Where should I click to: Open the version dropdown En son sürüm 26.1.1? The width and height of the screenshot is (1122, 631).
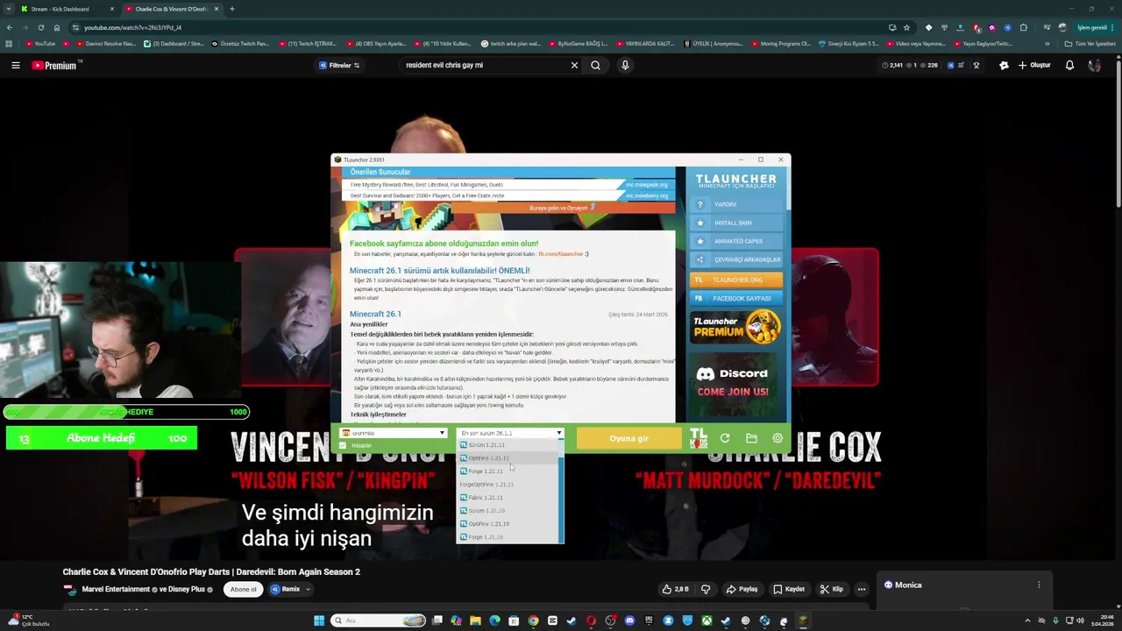[510, 433]
